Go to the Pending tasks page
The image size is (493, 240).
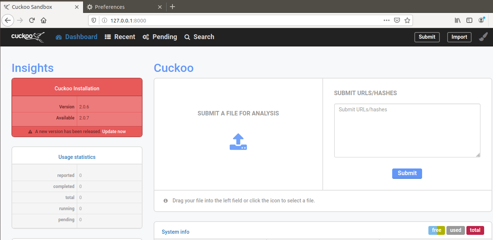tap(160, 37)
